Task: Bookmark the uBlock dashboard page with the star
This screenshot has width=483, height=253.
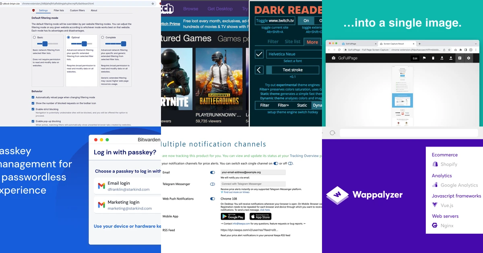Action: tap(153, 3)
